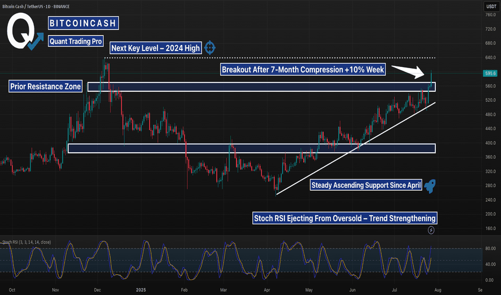The width and height of the screenshot is (501, 295).
Task: Click the Oct label on time axis
Action: click(12, 290)
